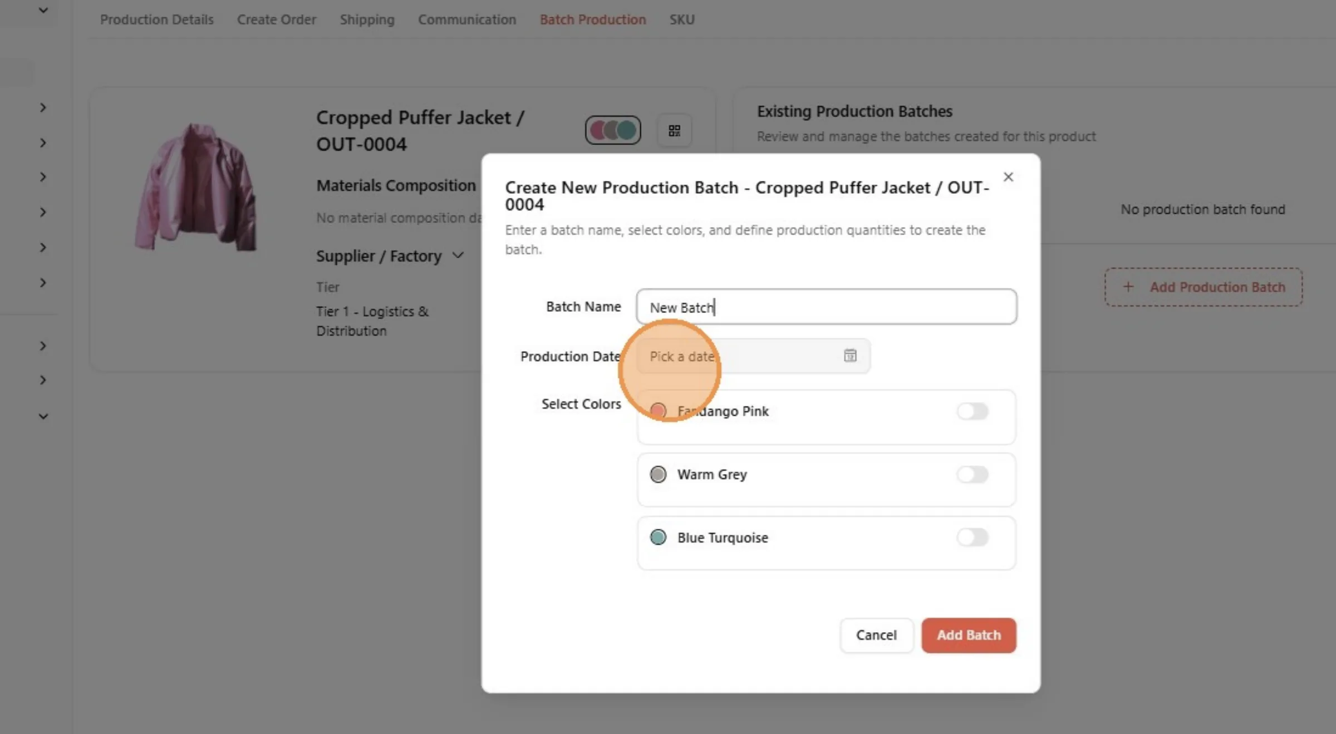Expand the Supplier / Factory section
The image size is (1336, 734).
tap(458, 255)
